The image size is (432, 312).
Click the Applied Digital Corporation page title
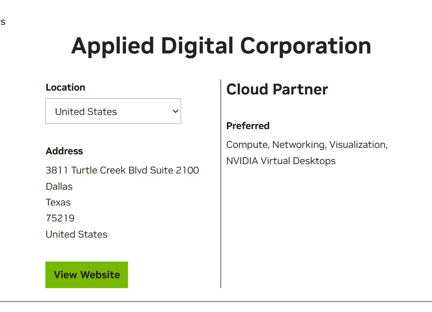[221, 46]
